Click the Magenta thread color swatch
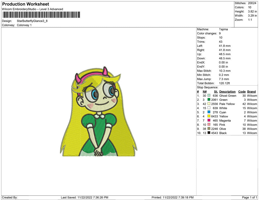Image resolution: width=259 pixels, height=200 pixels. click(x=209, y=120)
